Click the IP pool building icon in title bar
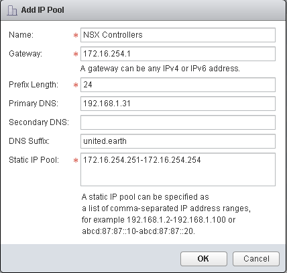This screenshot has width=287, height=273. pos(12,10)
